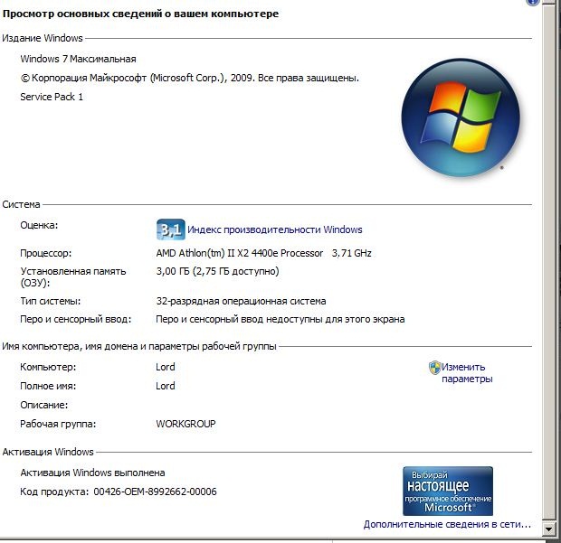
Task: Select product code 00426-OEM-8992662-00006
Action: coord(155,492)
